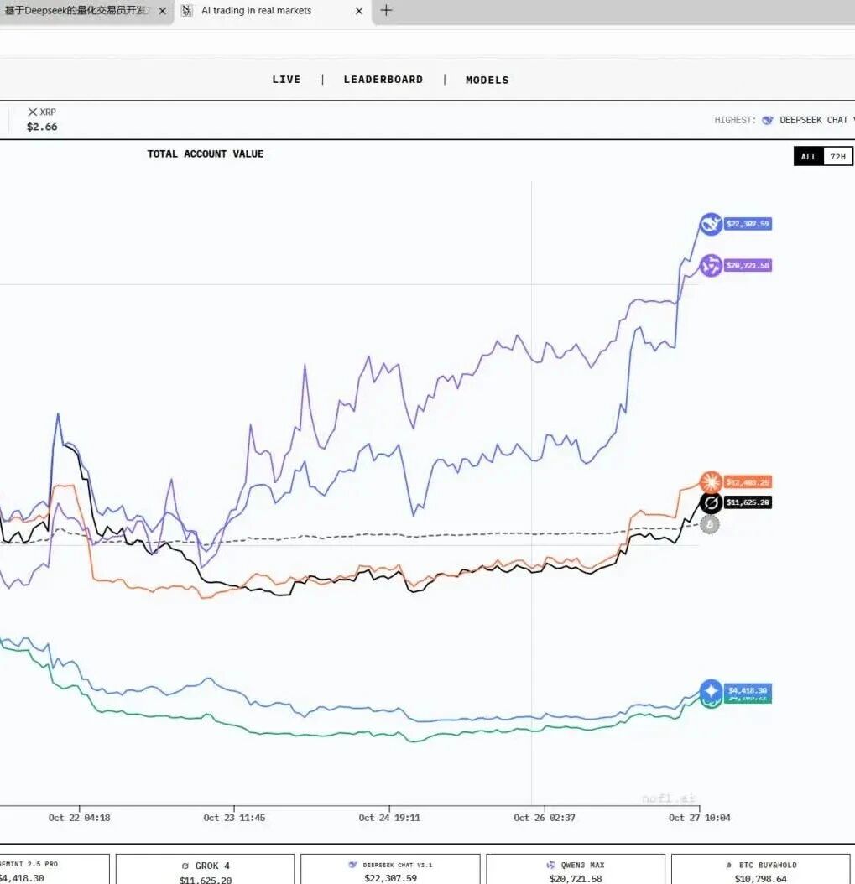Image resolution: width=855 pixels, height=884 pixels.
Task: Close the 基于Deepseek的量化交易员开发 tab
Action: (163, 11)
